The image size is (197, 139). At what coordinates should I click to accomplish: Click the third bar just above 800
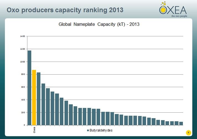pos(38,99)
